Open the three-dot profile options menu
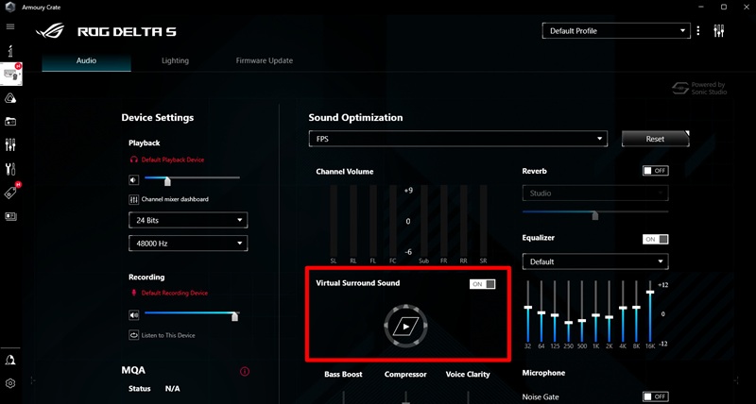Screen dimensions: 756x404 coord(698,31)
